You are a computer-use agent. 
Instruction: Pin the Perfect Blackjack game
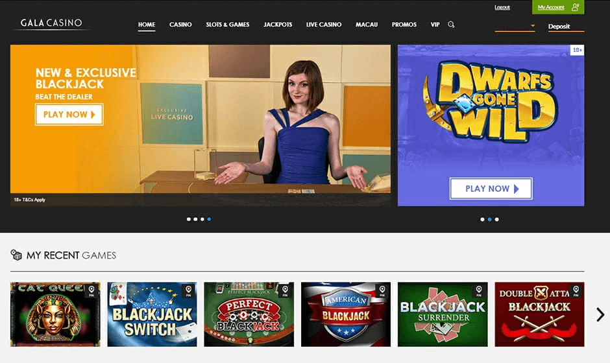[x=285, y=290]
